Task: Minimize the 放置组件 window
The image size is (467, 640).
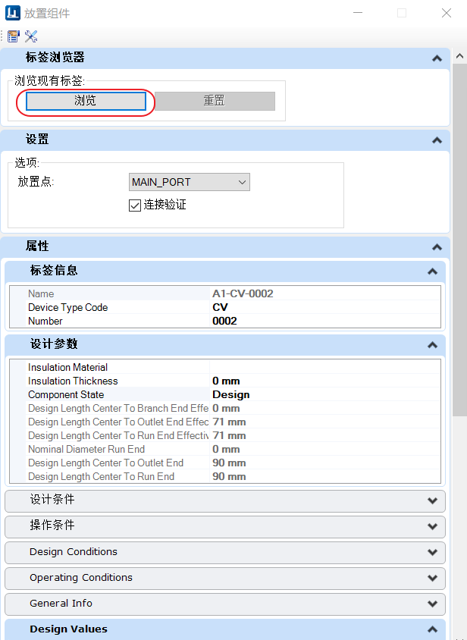Action: point(358,13)
